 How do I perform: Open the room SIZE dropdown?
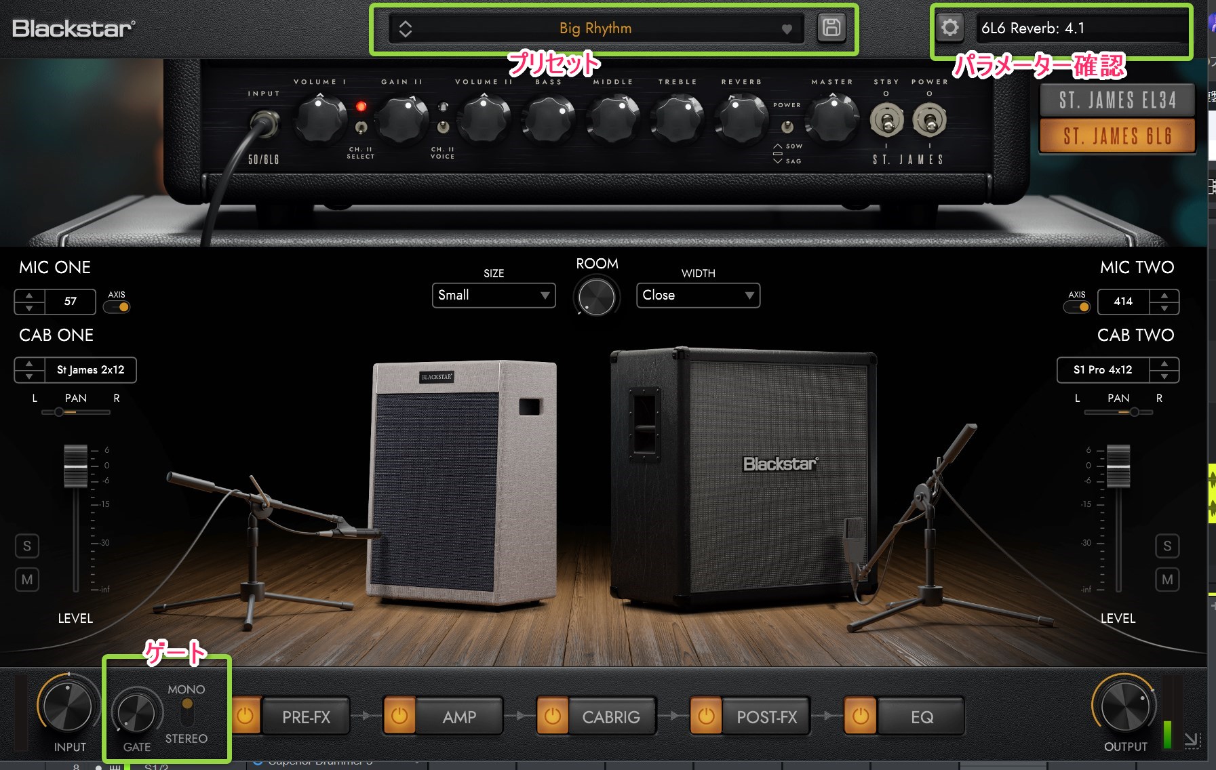(493, 296)
